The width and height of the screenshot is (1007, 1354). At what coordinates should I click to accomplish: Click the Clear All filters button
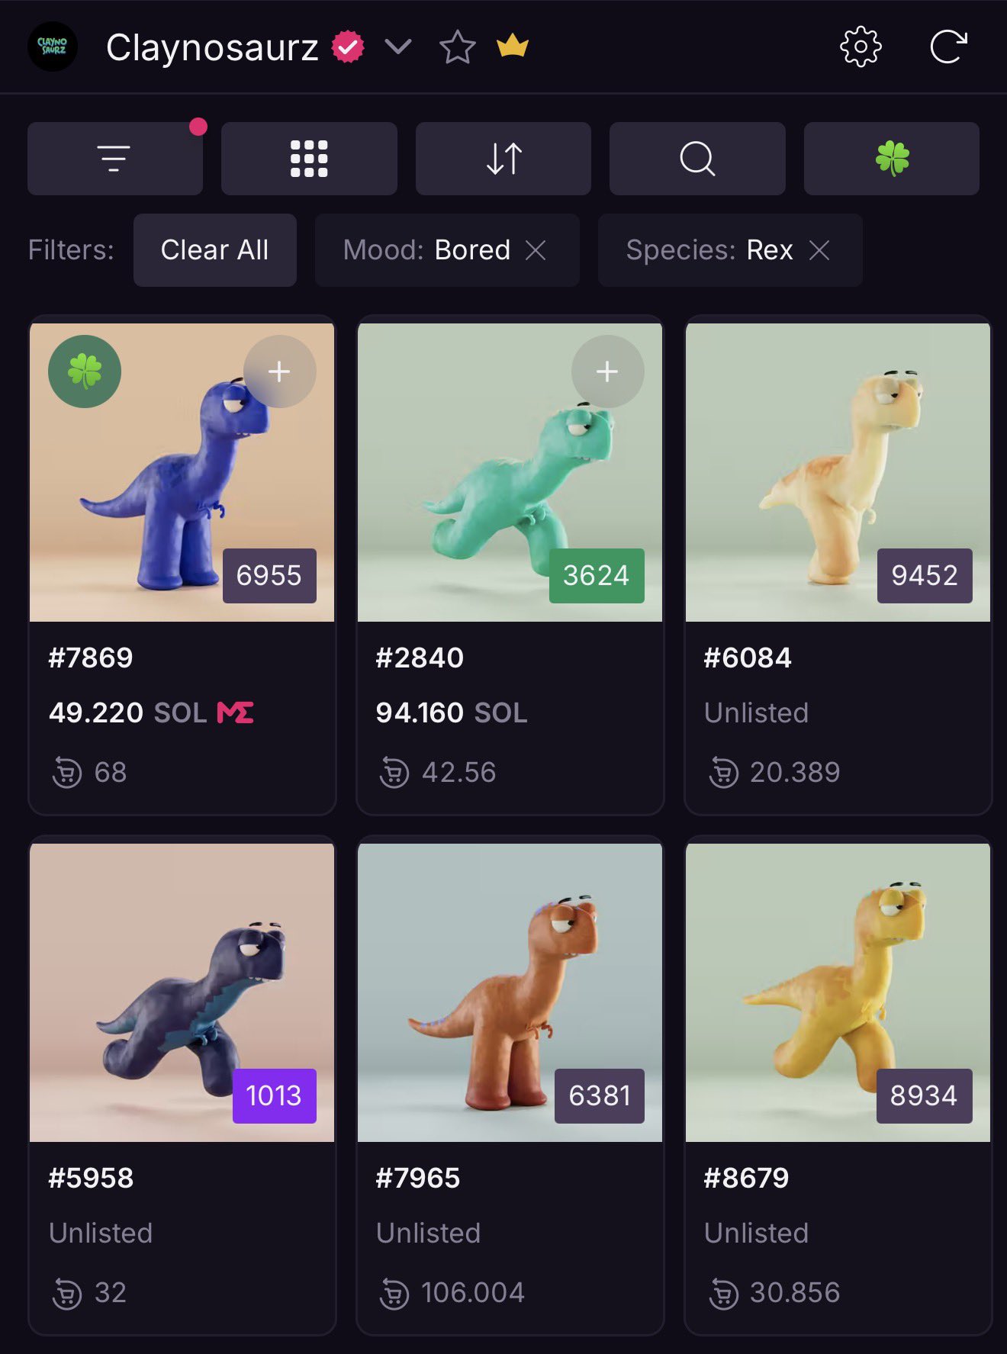[214, 250]
